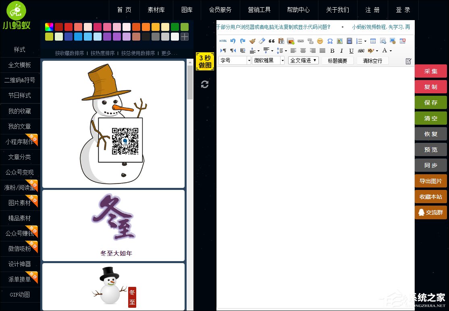The width and height of the screenshot is (449, 311).
Task: Paste as plain text
Action: point(281,41)
